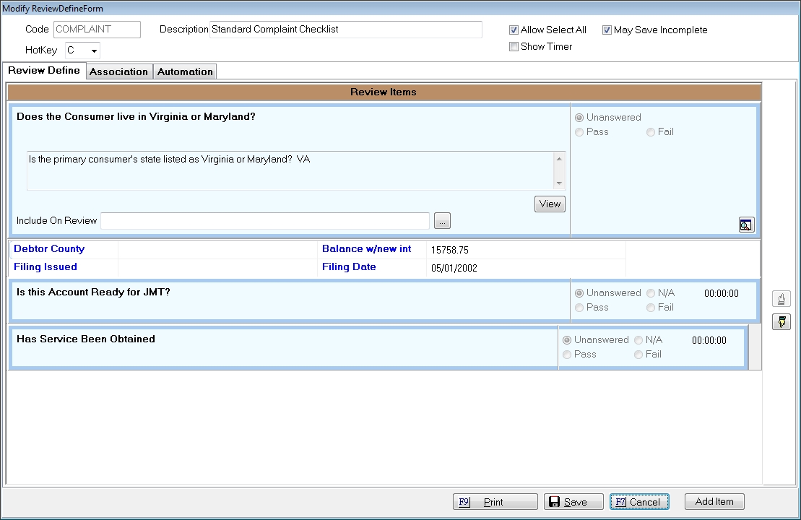Toggle the Allow Select All checkbox

pos(514,30)
